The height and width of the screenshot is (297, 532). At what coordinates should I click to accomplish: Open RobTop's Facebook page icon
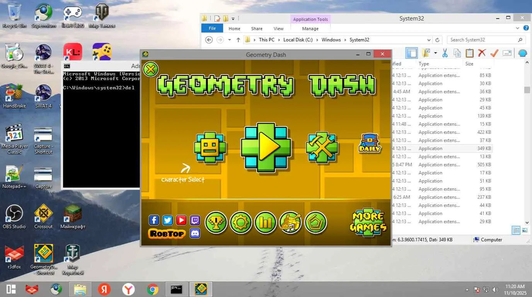[x=154, y=220]
